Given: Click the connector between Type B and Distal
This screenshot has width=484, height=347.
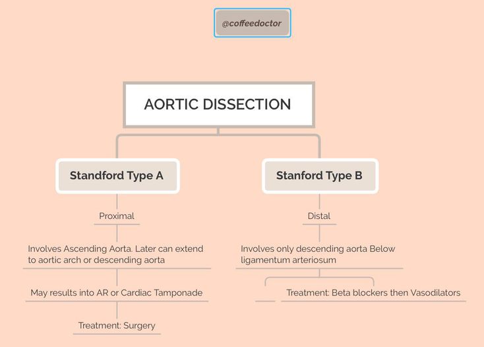Looking at the screenshot, I should [x=319, y=201].
